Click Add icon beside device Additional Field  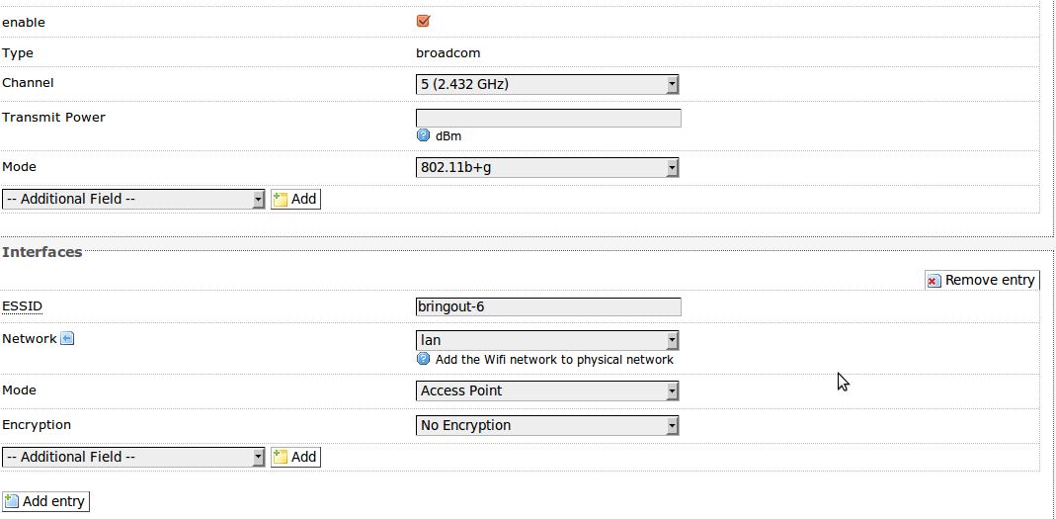click(x=281, y=199)
